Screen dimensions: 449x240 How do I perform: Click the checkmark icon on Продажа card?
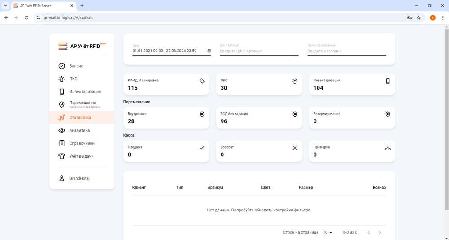coord(202,148)
